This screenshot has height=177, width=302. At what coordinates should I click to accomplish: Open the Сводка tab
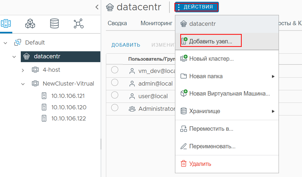click(117, 23)
